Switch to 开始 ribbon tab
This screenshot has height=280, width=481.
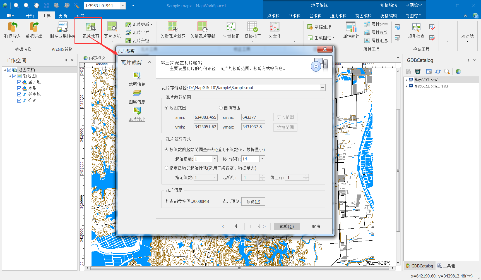coord(30,16)
